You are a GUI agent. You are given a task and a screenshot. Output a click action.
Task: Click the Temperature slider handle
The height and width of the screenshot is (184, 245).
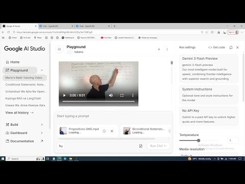pos(199,141)
